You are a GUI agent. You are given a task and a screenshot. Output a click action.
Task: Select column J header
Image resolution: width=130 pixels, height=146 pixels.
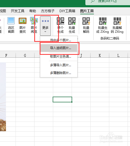coord(81,56)
